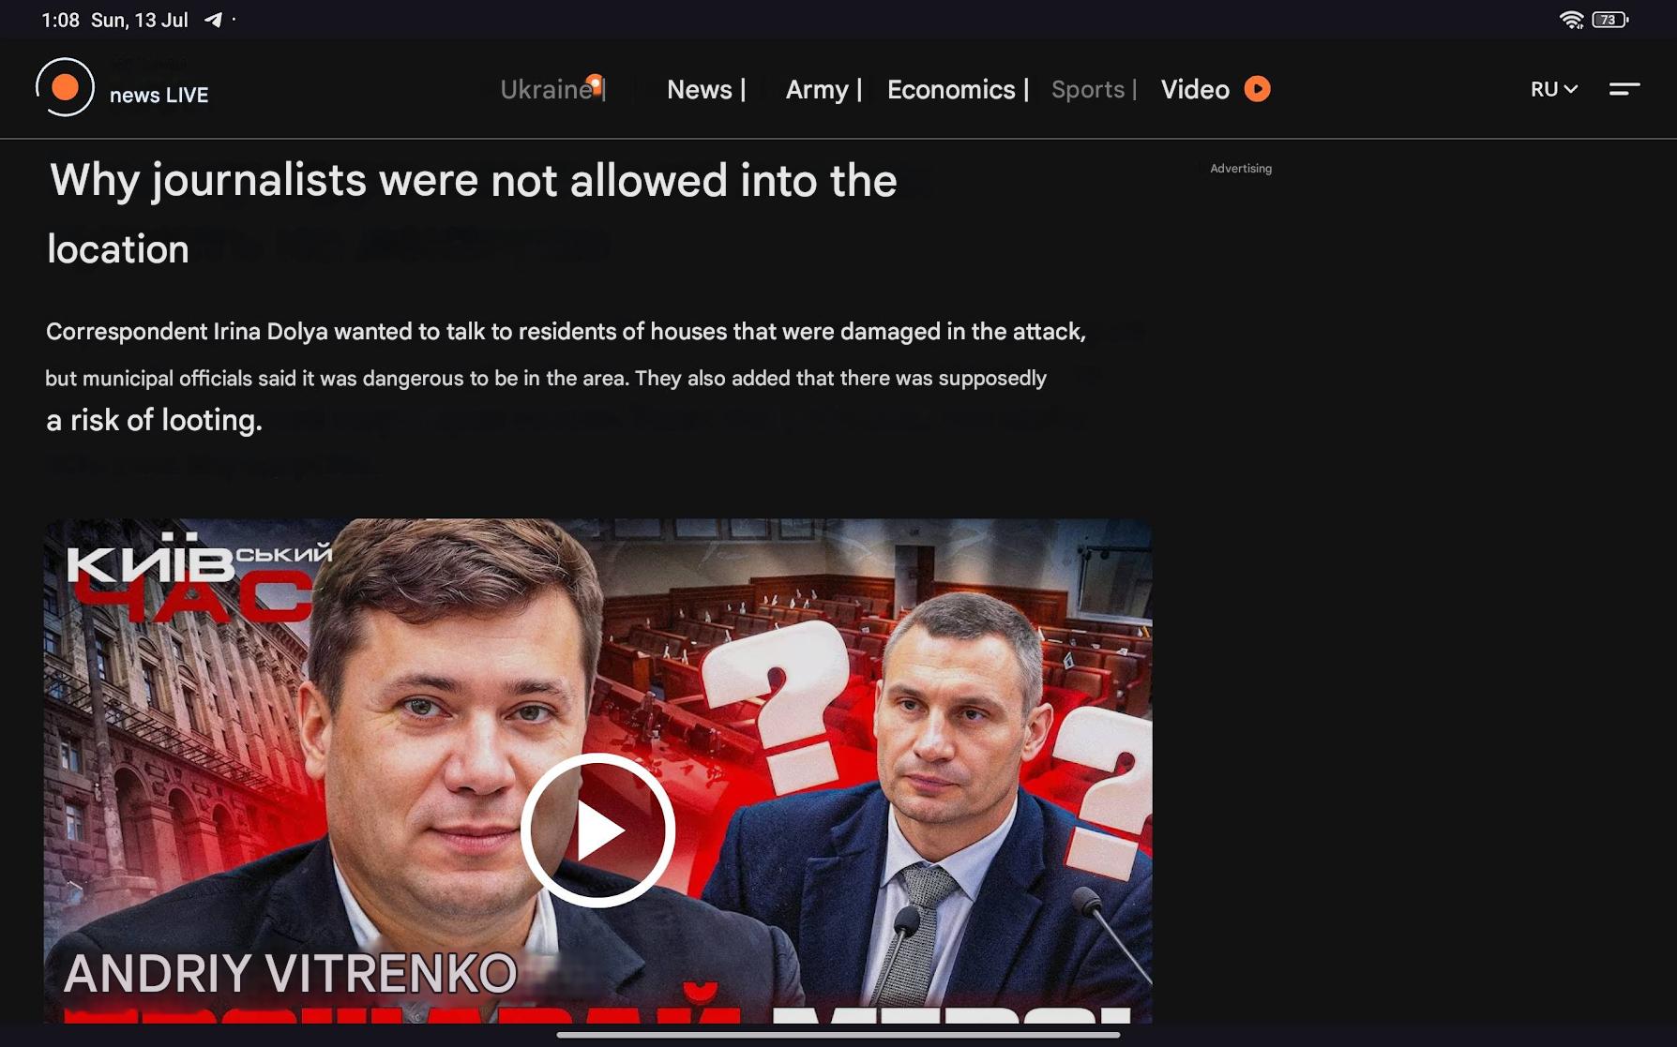1677x1047 pixels.
Task: Click the ANDRIY VITRENKO caption overlay
Action: (x=291, y=973)
